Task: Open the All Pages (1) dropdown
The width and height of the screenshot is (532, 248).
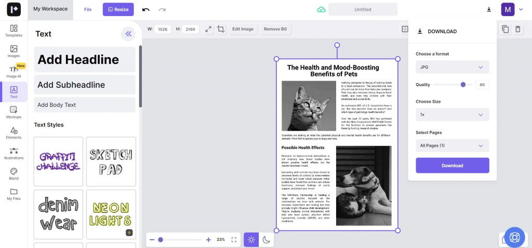Action: 453,146
